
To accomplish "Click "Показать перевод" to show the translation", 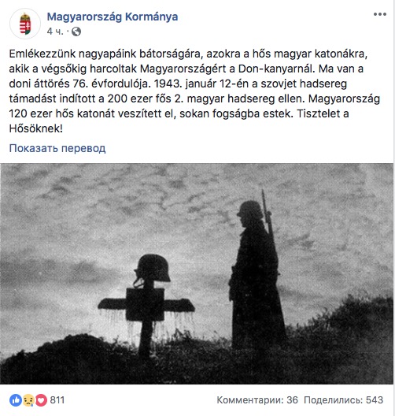I will (57, 148).
